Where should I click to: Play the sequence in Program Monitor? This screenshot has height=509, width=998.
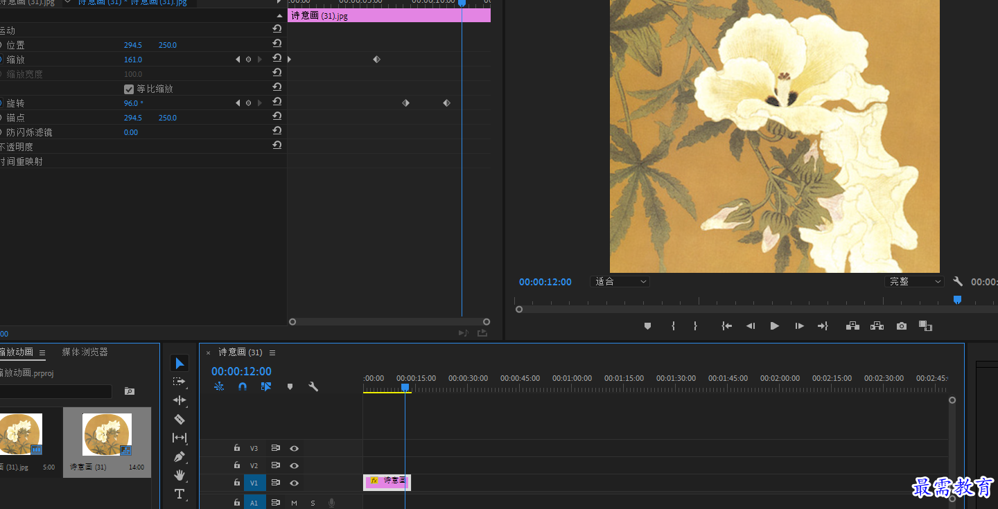tap(775, 325)
